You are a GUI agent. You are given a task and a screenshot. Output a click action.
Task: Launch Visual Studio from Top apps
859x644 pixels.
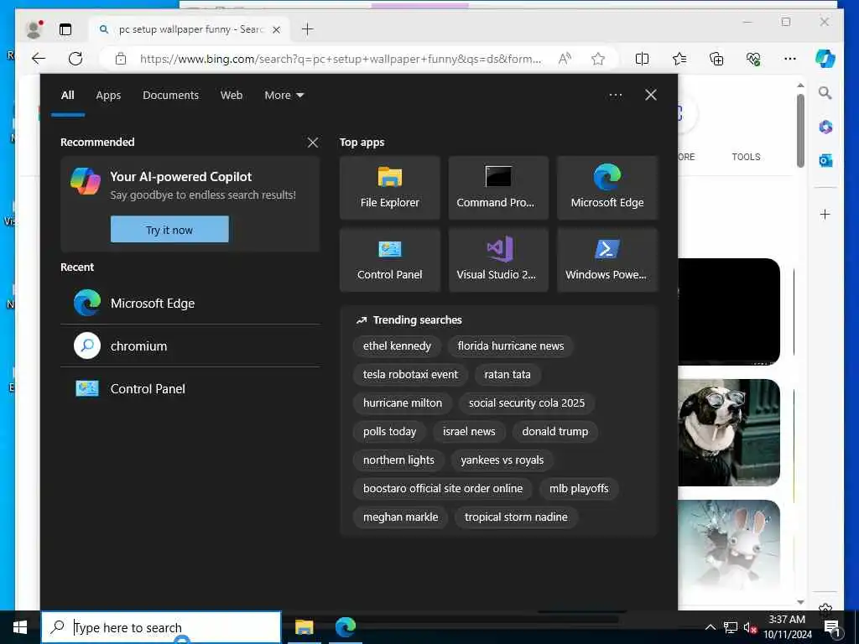pos(498,260)
